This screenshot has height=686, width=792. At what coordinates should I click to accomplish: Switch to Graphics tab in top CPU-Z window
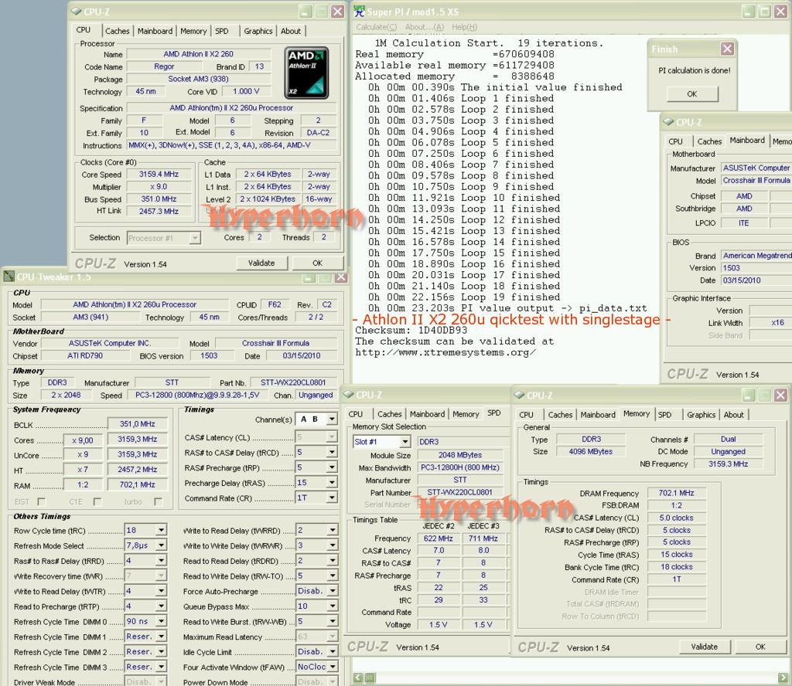[x=258, y=31]
